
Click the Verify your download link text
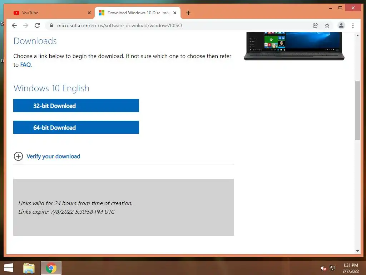pyautogui.click(x=53, y=156)
